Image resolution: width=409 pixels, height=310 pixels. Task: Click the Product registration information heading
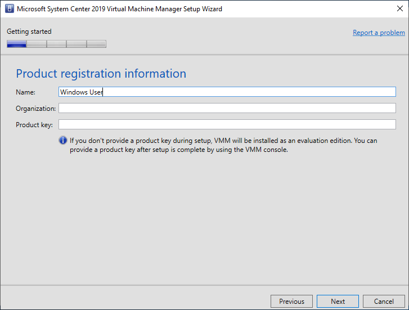tap(101, 74)
